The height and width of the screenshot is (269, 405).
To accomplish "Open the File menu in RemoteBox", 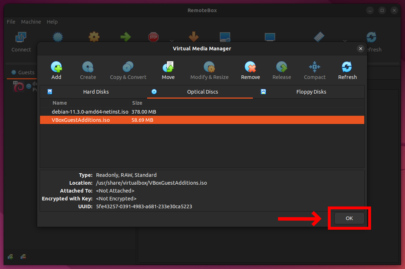I will click(x=11, y=22).
